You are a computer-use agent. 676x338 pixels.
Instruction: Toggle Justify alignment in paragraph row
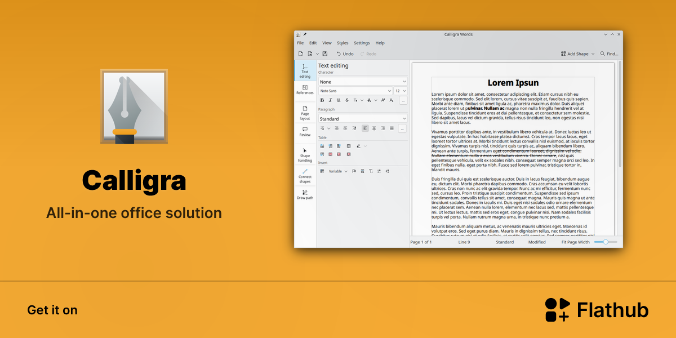tap(392, 128)
